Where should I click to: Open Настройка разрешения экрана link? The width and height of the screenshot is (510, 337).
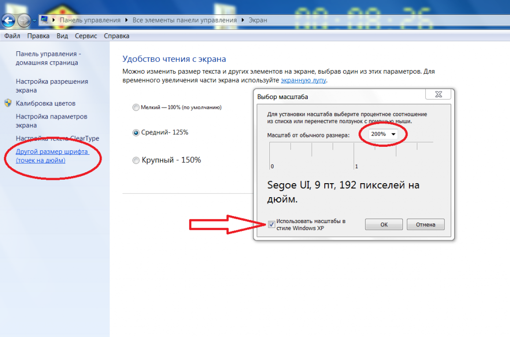coord(52,86)
